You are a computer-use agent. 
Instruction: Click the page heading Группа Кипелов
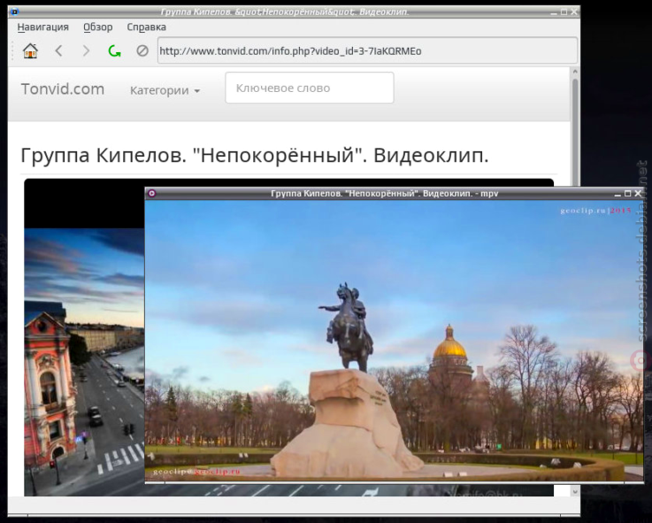click(254, 156)
